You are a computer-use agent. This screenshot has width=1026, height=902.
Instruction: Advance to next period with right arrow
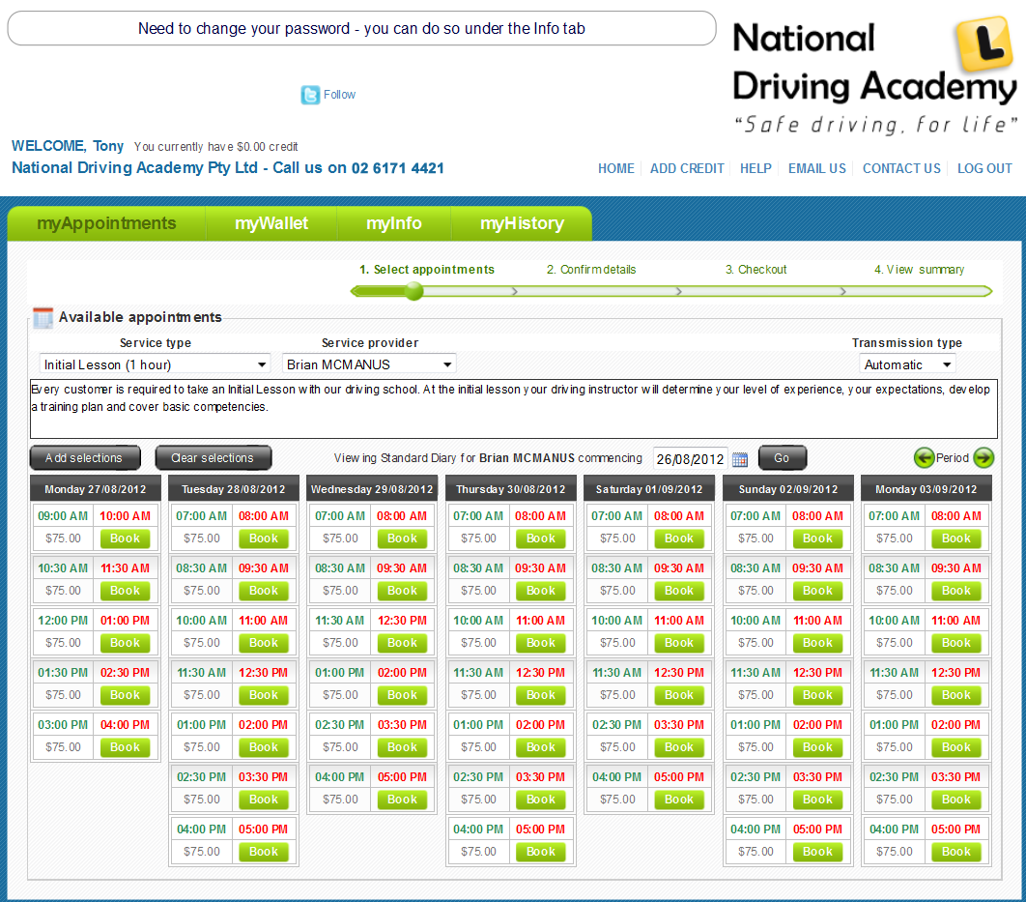pos(983,458)
